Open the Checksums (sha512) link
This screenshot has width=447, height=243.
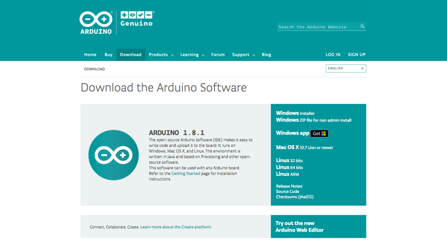pyautogui.click(x=295, y=197)
